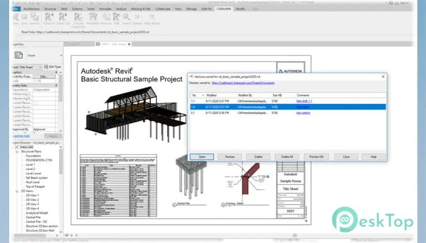Viewport: 426px width, 243px height.
Task: Collapse the Structural Plans tree node
Action: [x=17, y=152]
